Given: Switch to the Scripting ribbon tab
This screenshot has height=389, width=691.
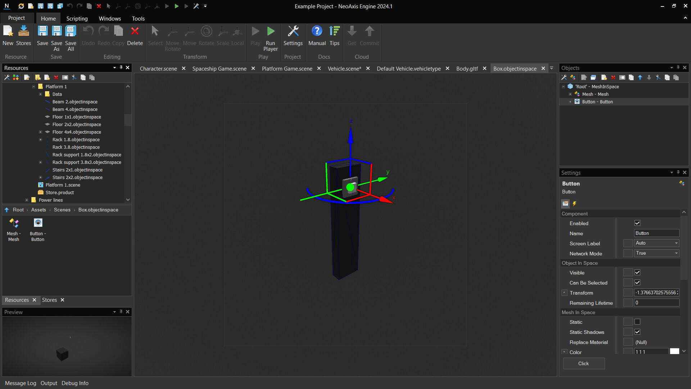Looking at the screenshot, I should [77, 18].
